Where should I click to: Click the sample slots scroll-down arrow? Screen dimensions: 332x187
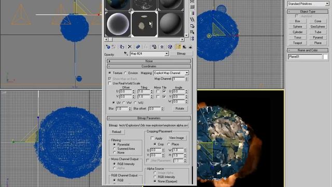(x=186, y=35)
